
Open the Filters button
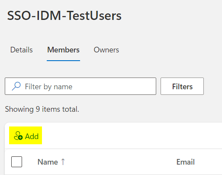[x=182, y=86]
